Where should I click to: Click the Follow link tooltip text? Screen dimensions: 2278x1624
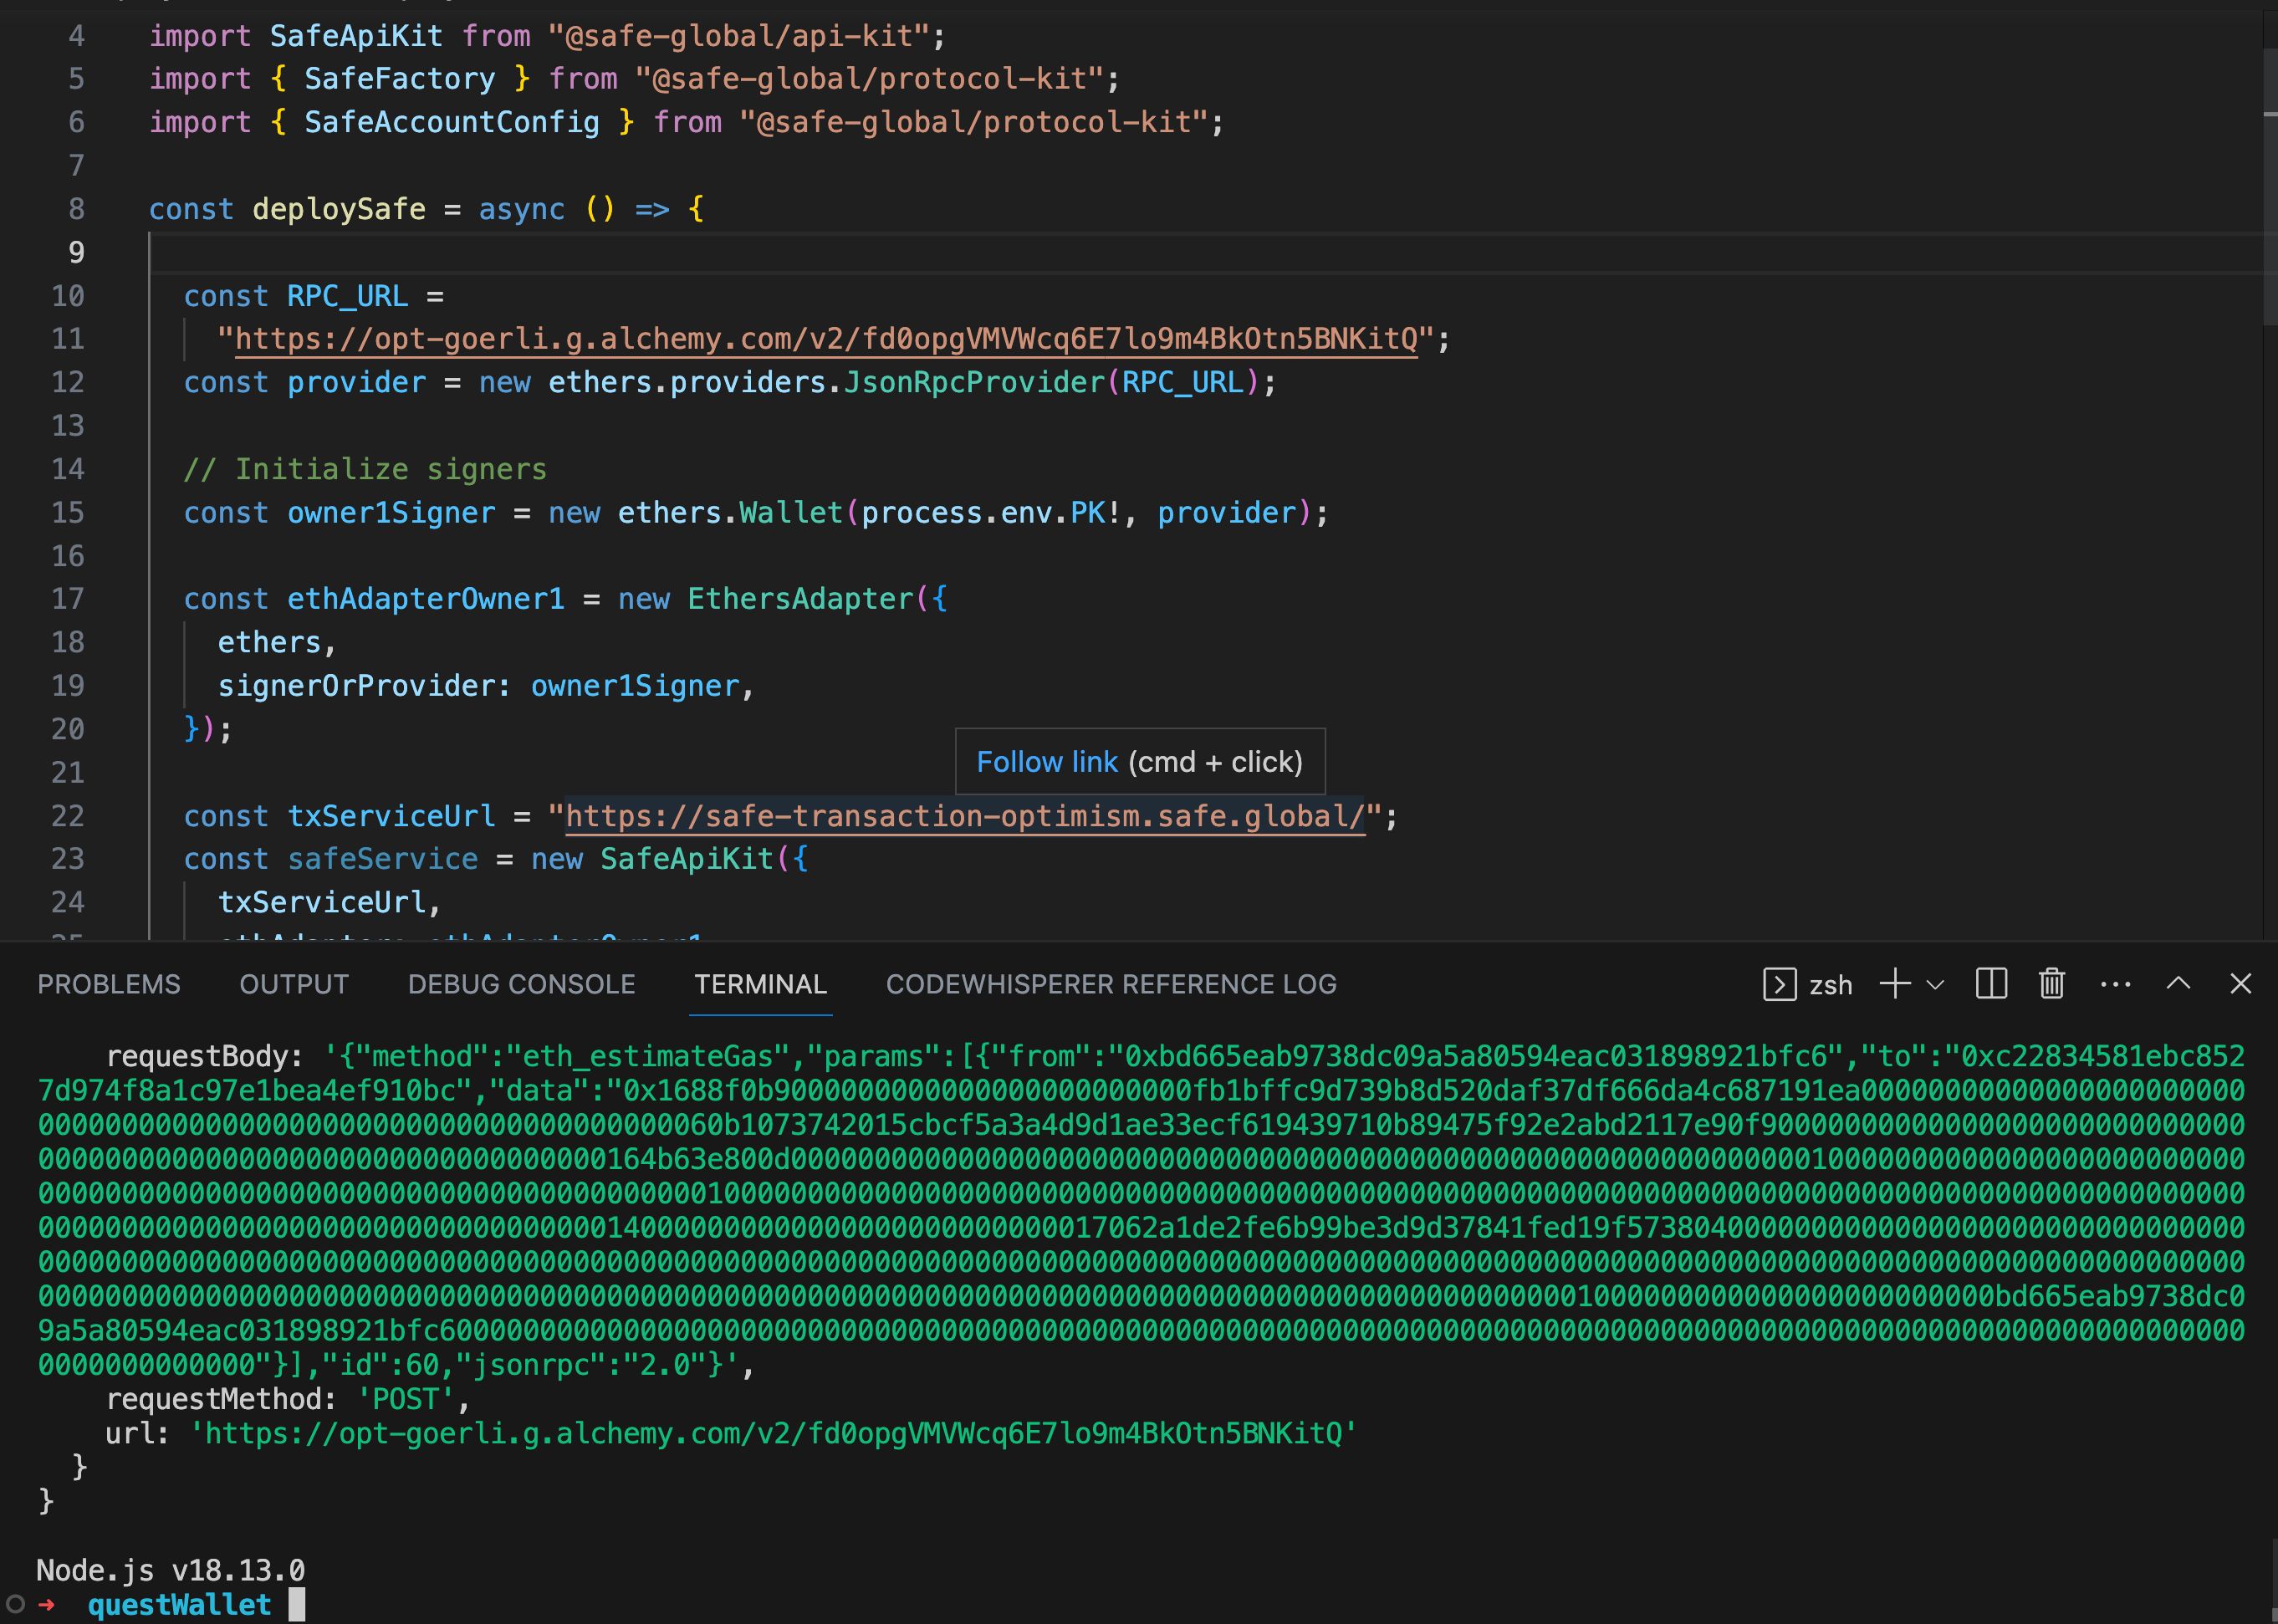click(1046, 762)
